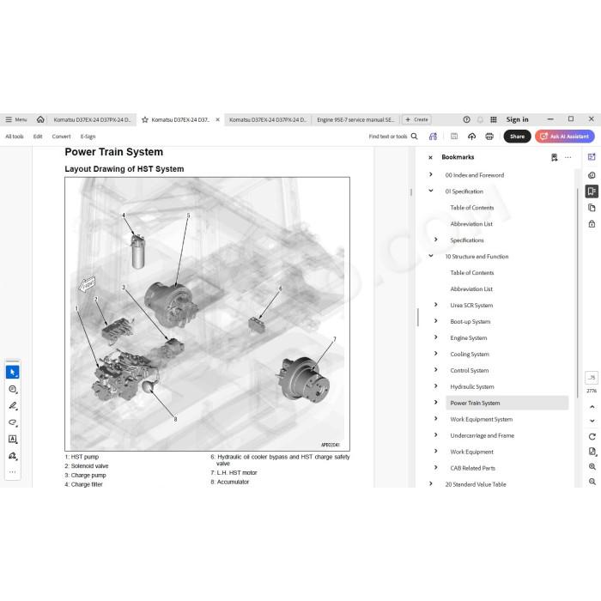Close the active Komatsu D37EX-24 tab
Viewport: 601px width, 601px height.
pos(218,119)
